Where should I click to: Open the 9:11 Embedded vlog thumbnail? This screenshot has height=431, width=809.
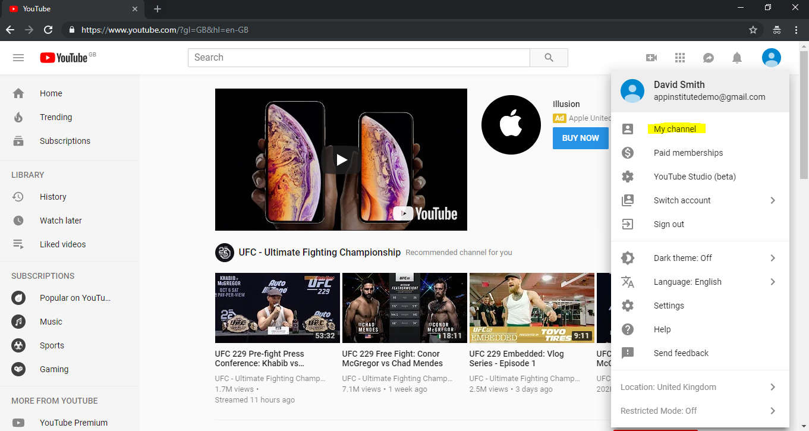(532, 308)
